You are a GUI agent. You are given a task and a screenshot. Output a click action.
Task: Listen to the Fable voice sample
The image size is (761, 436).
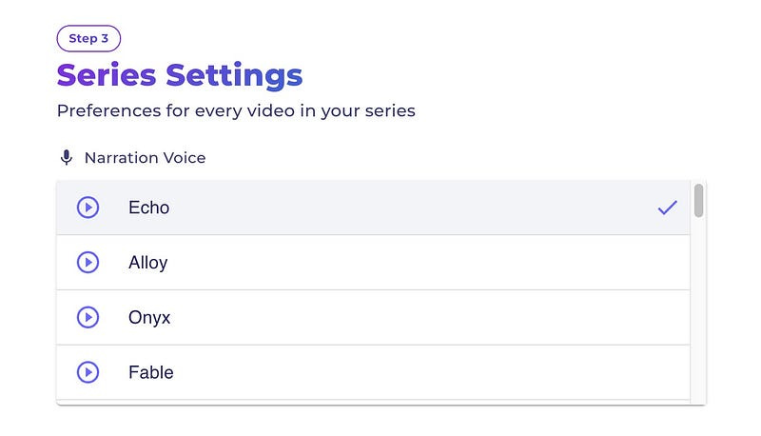click(88, 372)
